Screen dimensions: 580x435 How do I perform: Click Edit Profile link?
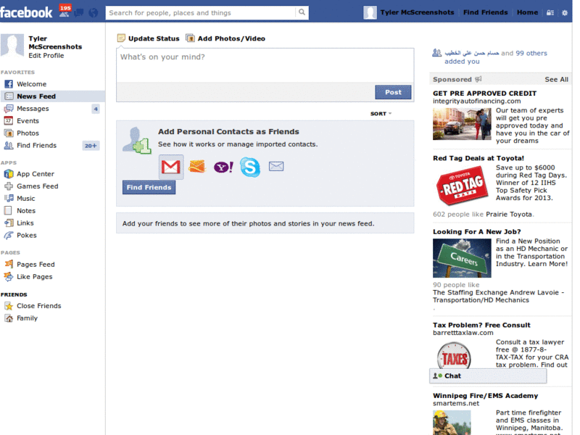pos(46,56)
